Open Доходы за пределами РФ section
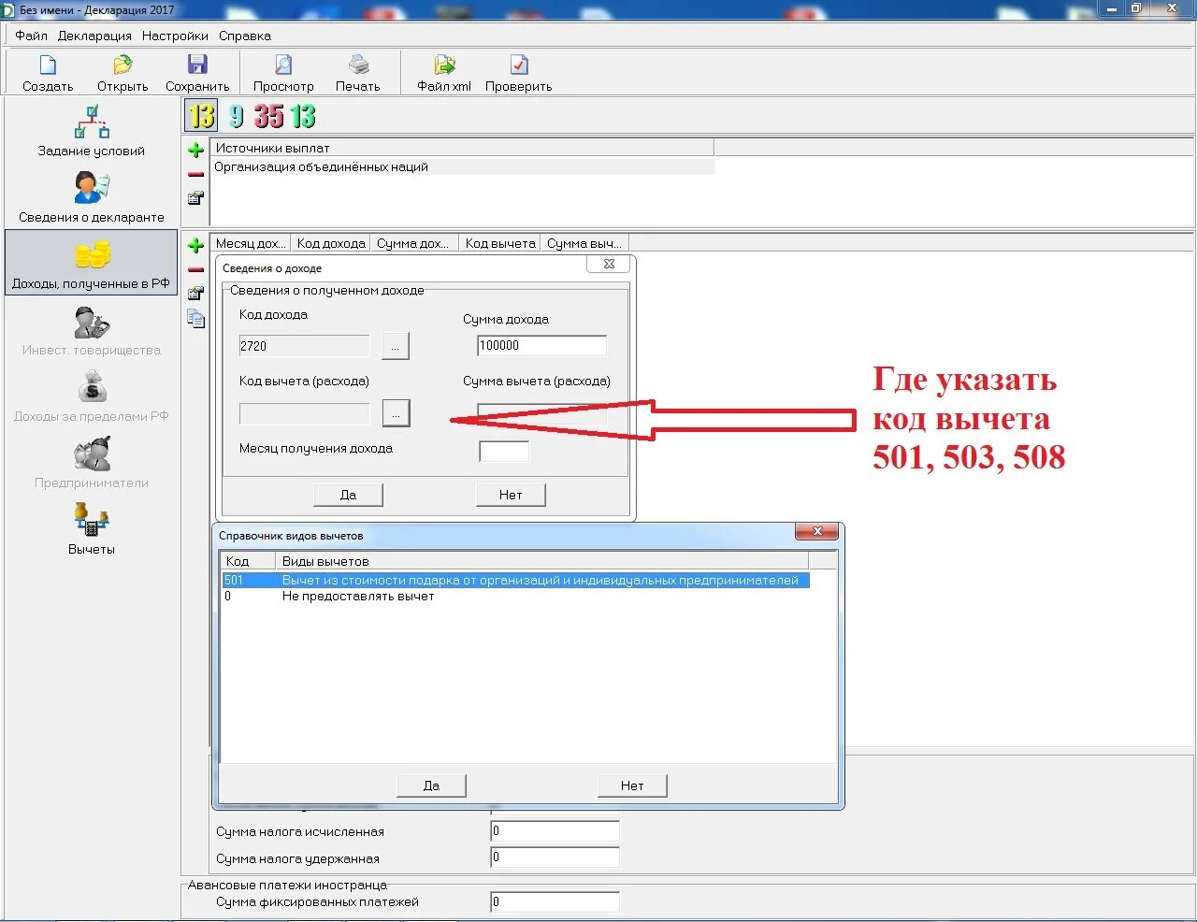This screenshot has width=1197, height=922. (x=92, y=397)
